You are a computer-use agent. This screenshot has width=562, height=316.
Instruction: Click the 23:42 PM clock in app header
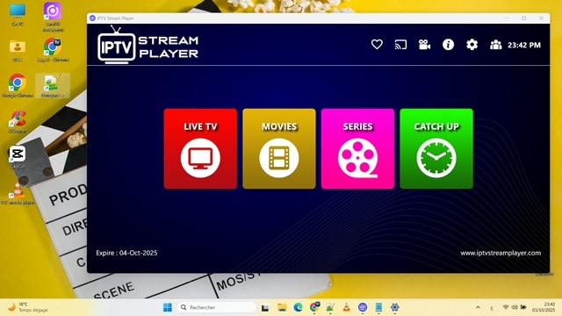click(x=524, y=45)
